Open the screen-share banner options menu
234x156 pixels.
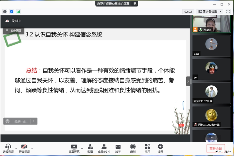135,4
